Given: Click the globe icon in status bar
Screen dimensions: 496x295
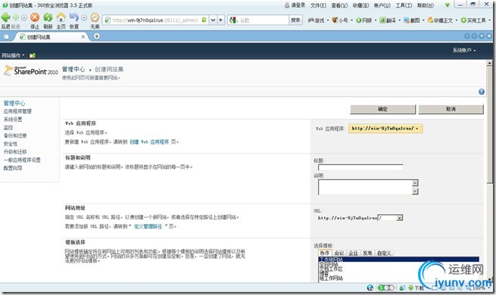Looking at the screenshot, I should [370, 287].
